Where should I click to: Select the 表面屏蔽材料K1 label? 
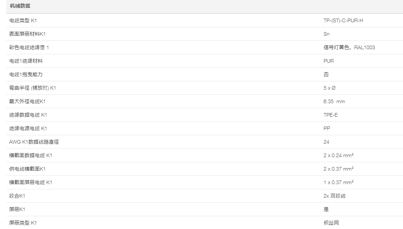click(27, 34)
